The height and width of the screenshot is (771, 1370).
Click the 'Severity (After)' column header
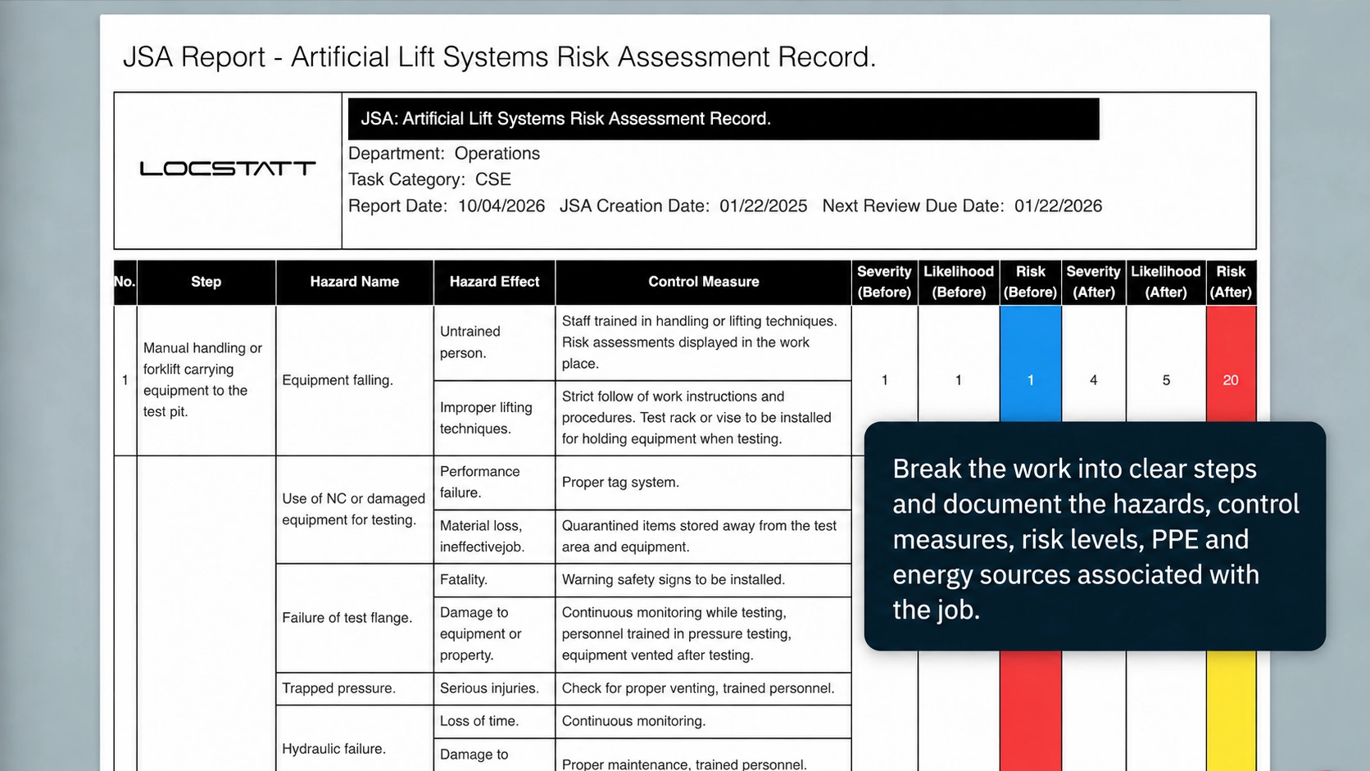[1093, 282]
